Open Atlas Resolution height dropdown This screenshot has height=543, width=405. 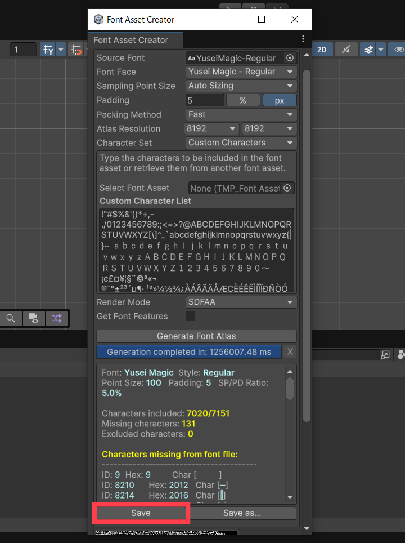[x=269, y=128]
